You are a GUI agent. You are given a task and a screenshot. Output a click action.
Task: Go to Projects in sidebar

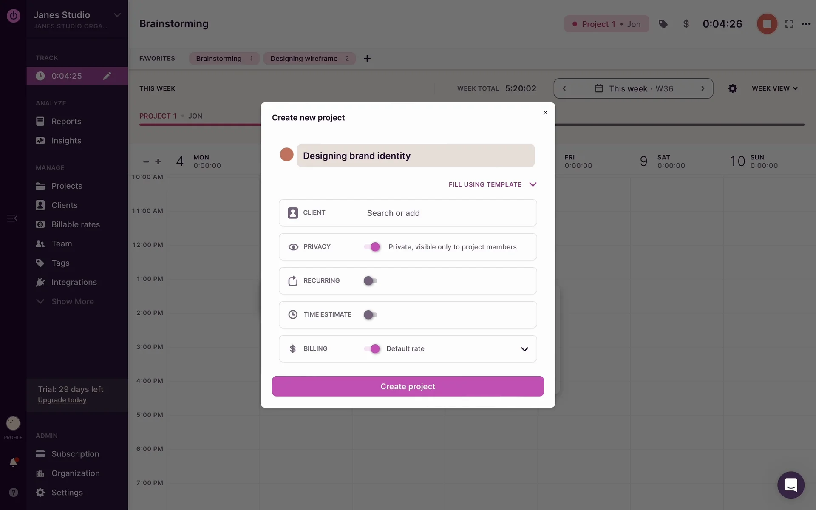67,186
